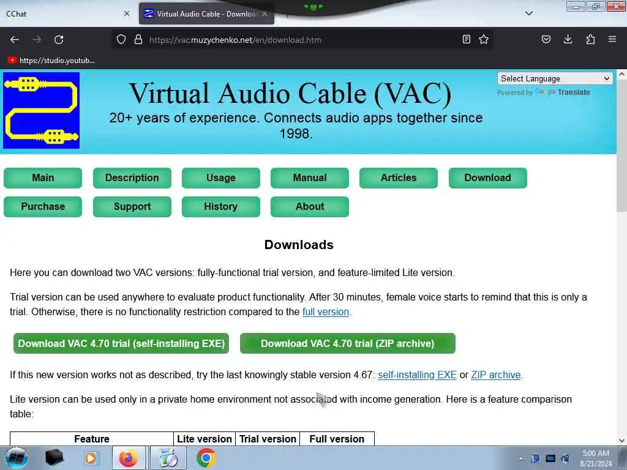Toggle reader view icon in address bar

click(466, 39)
